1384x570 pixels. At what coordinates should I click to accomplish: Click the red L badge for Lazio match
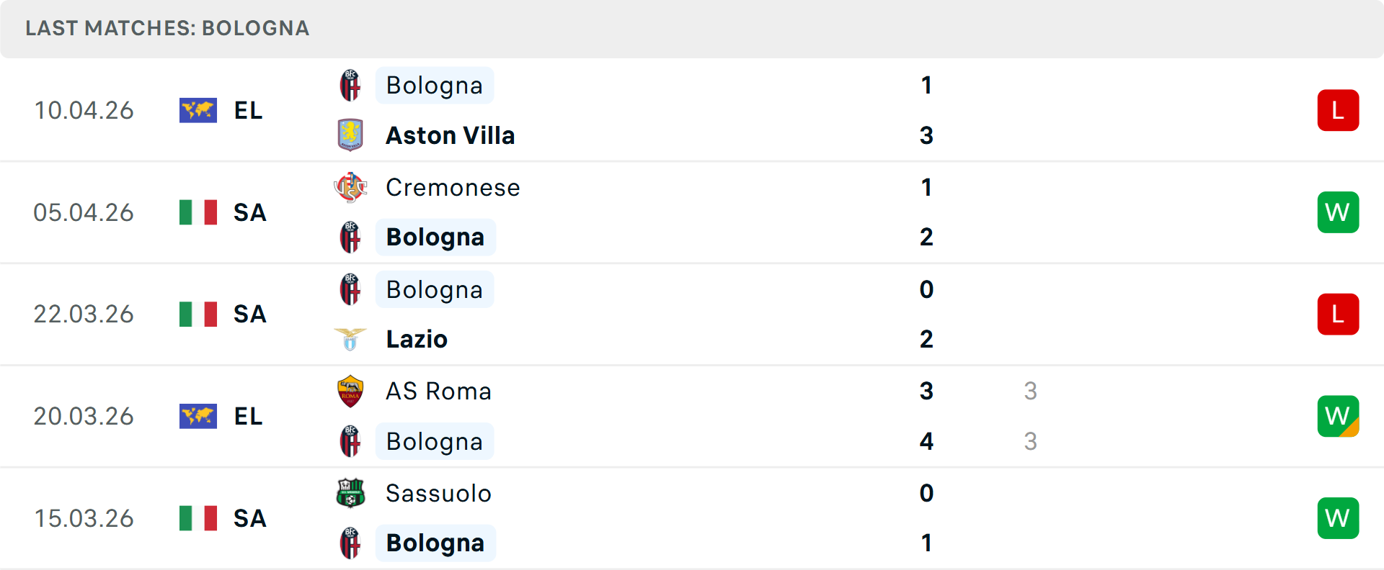[x=1338, y=315]
